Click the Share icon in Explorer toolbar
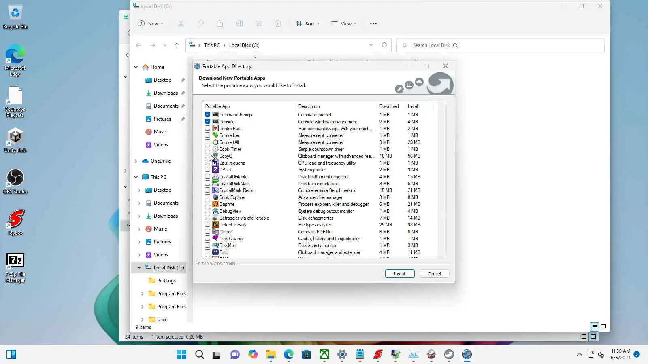The width and height of the screenshot is (648, 364). tap(259, 23)
